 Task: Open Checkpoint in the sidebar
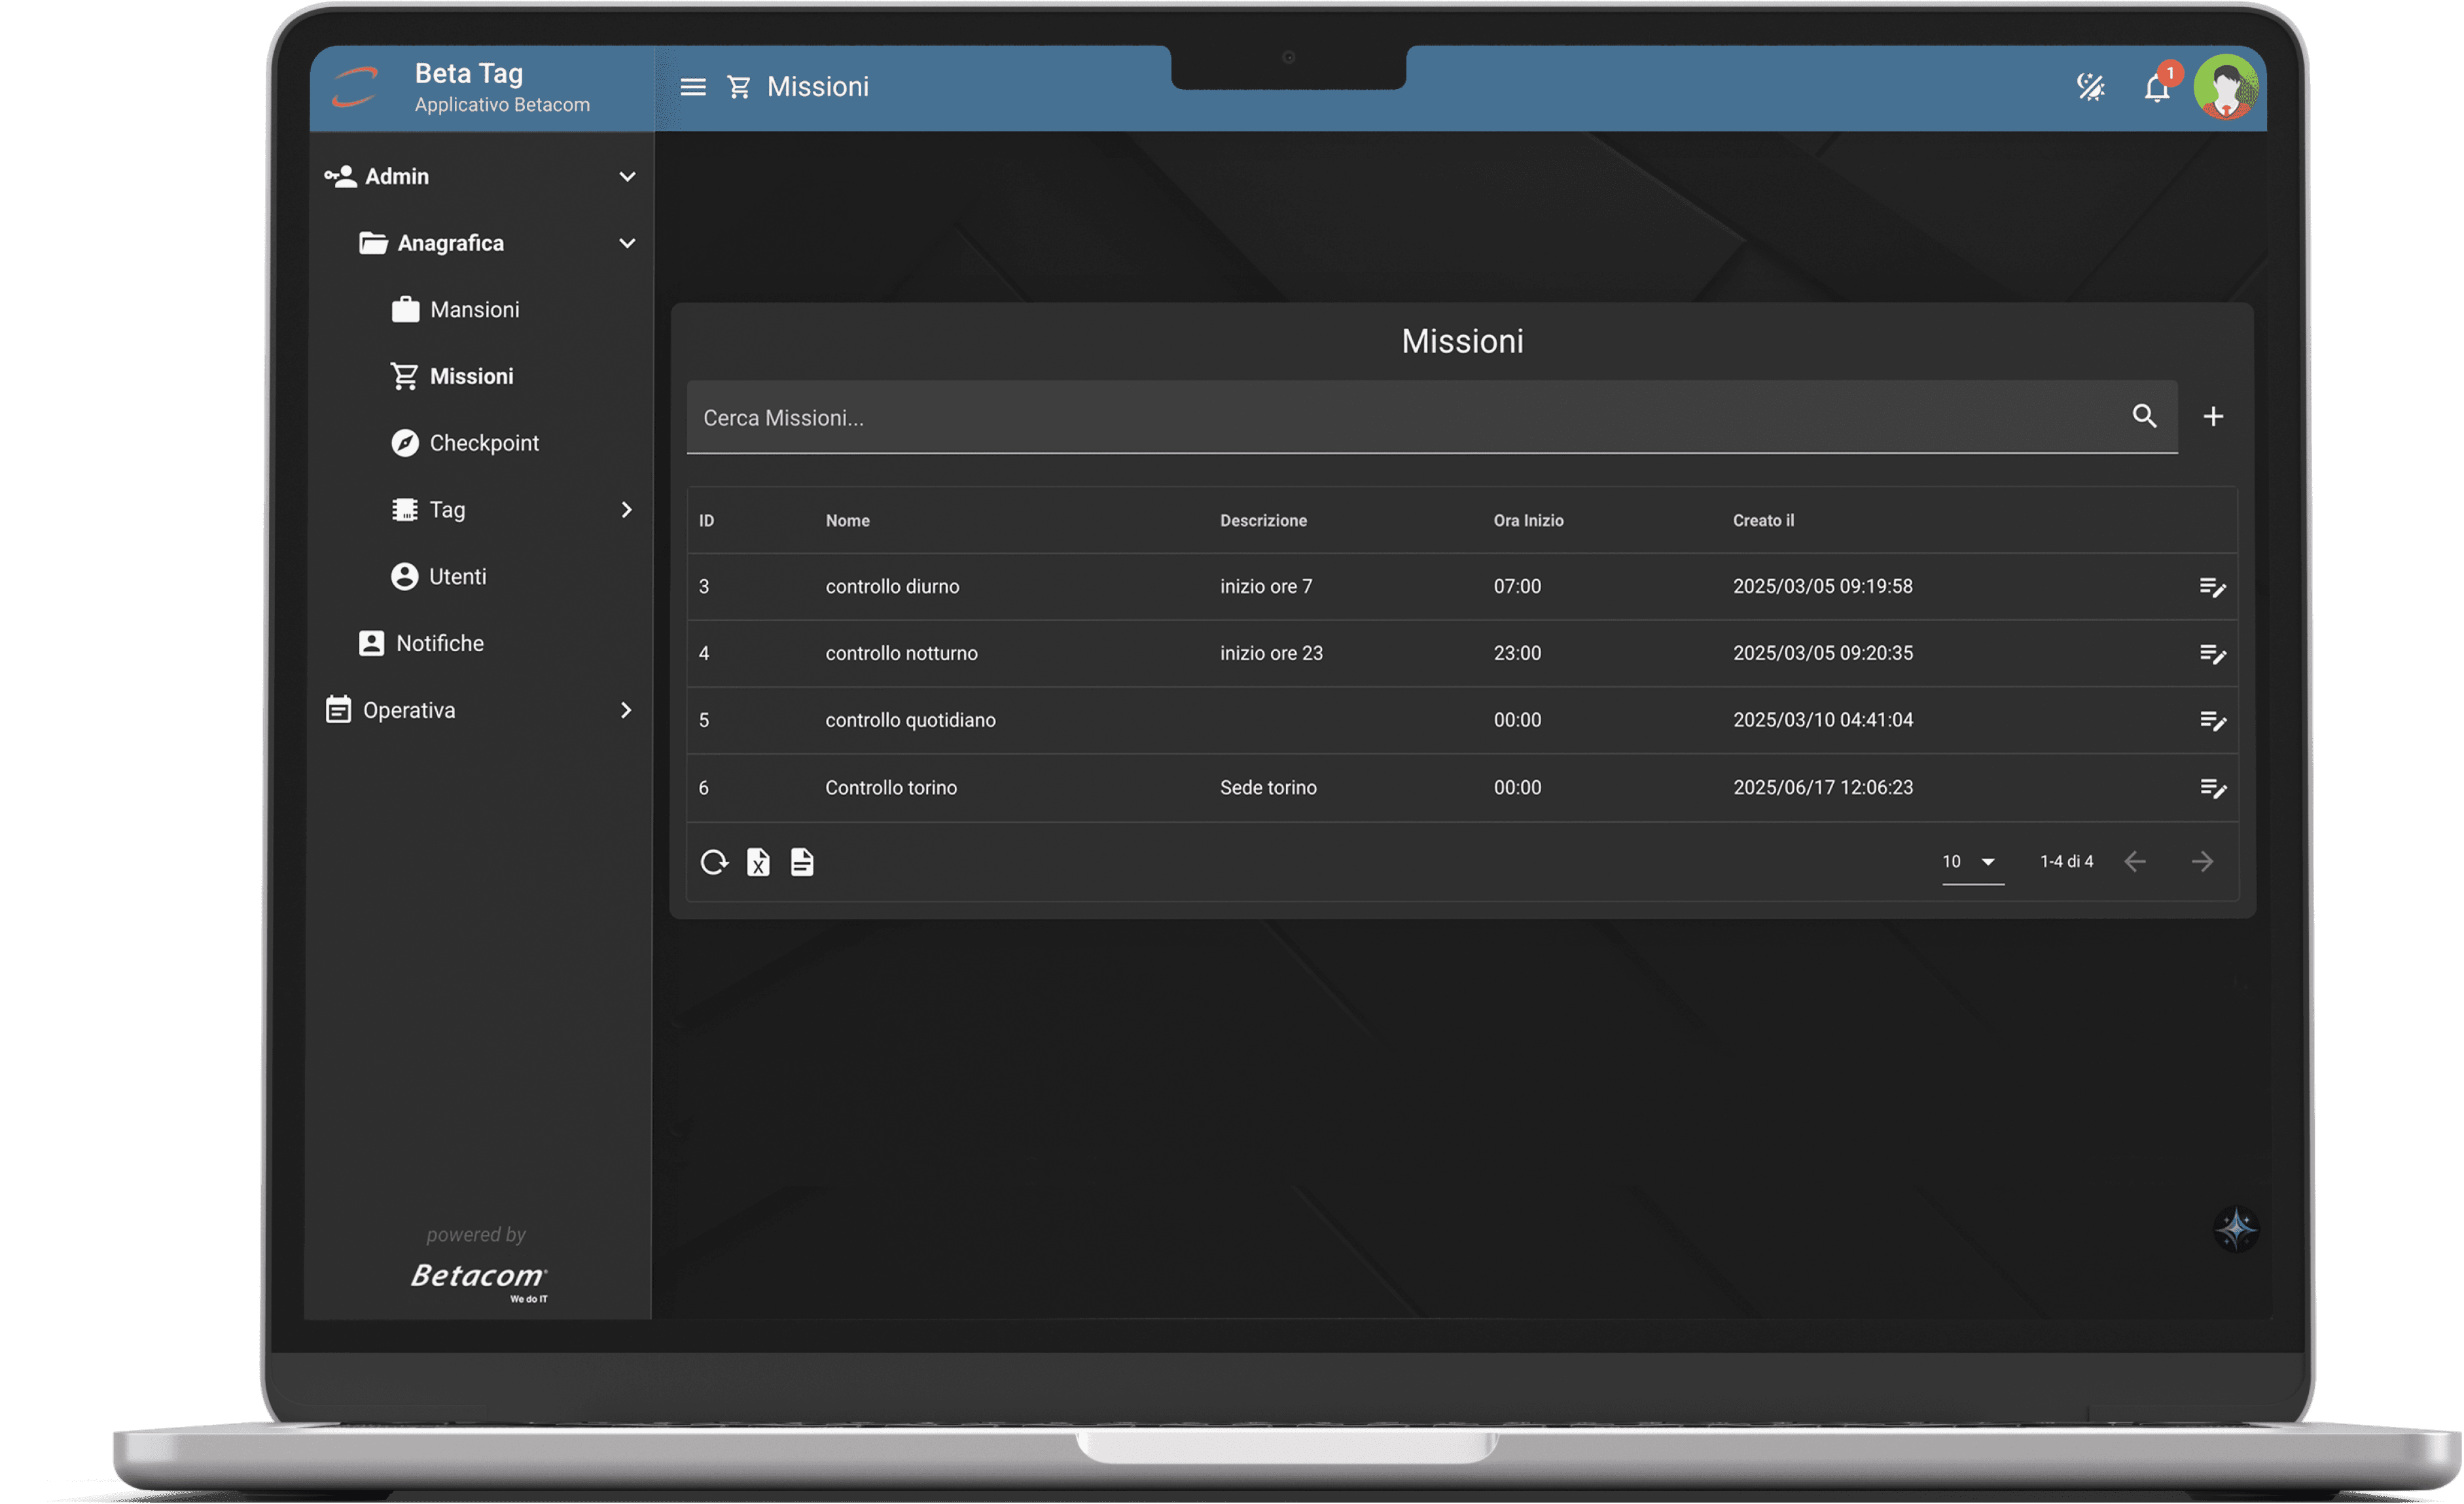(484, 443)
